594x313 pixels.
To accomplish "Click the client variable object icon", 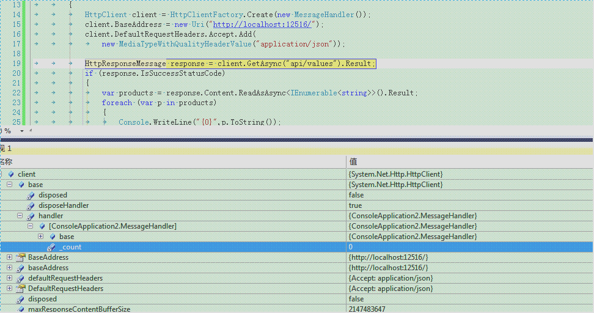I will tap(11, 174).
